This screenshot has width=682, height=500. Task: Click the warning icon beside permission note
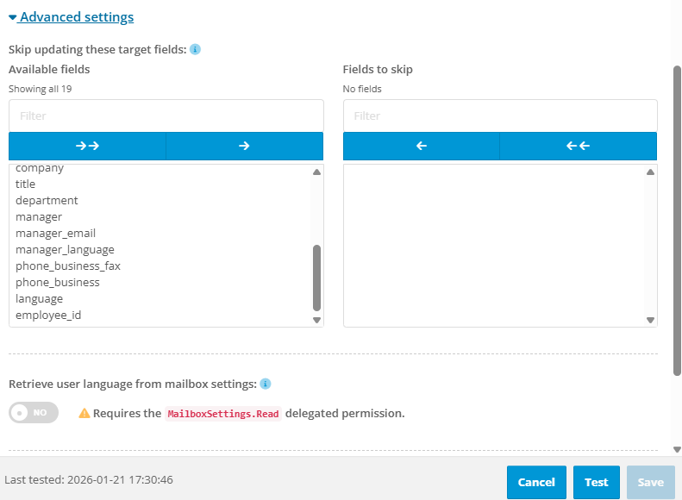[x=84, y=413]
